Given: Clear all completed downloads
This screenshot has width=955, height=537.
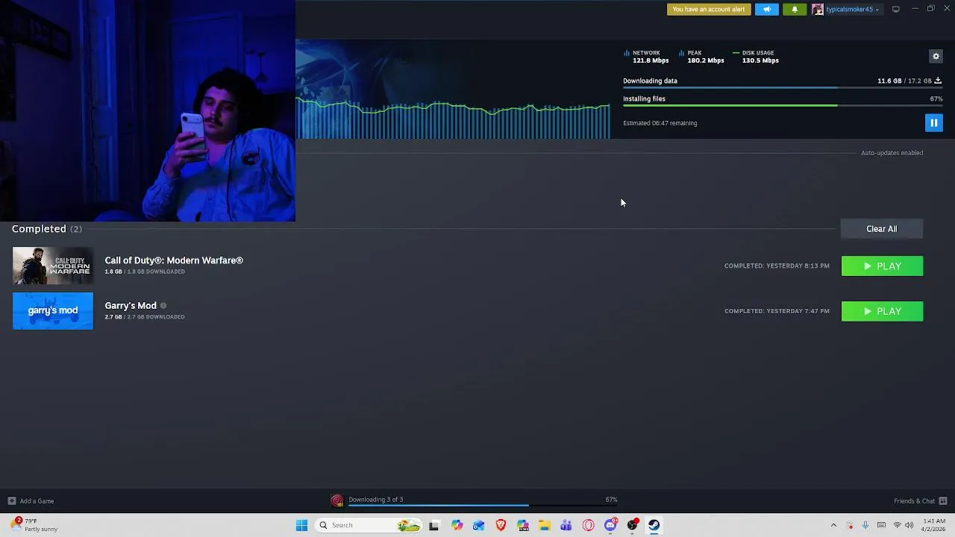Looking at the screenshot, I should 882,229.
